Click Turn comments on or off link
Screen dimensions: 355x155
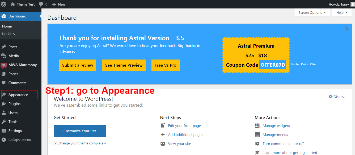coord(283,144)
